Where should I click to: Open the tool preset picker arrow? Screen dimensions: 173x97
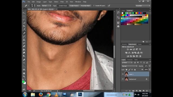tap(28, 6)
